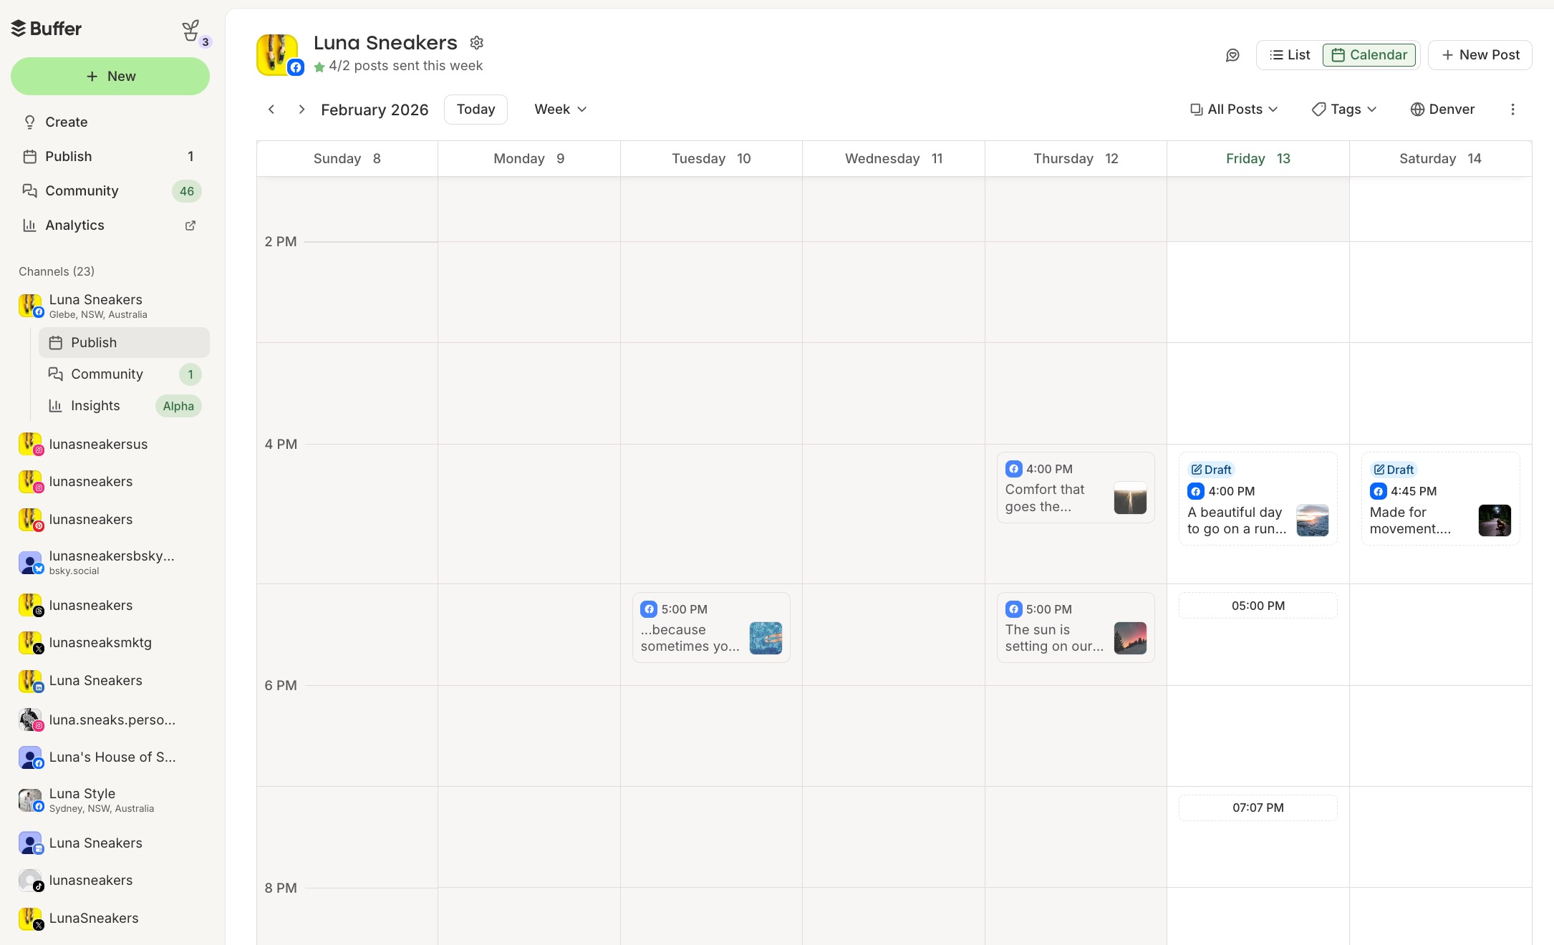
Task: Select Luna's House of S... channel
Action: [x=110, y=757]
